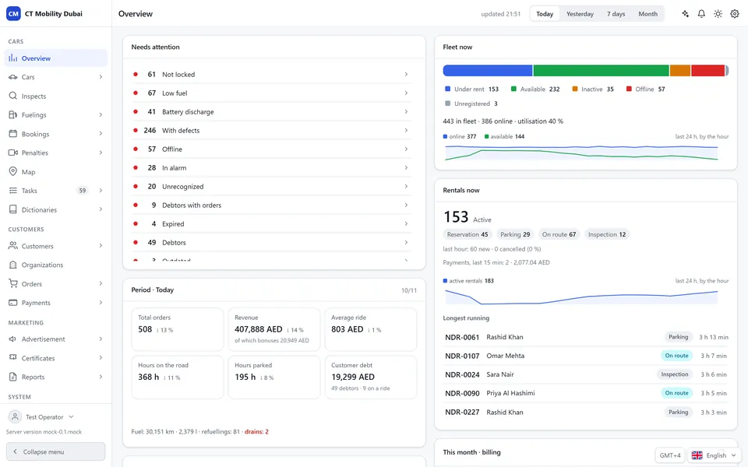Viewport: 748px width, 467px height.
Task: Open Map via location pin icon
Action: pos(13,171)
